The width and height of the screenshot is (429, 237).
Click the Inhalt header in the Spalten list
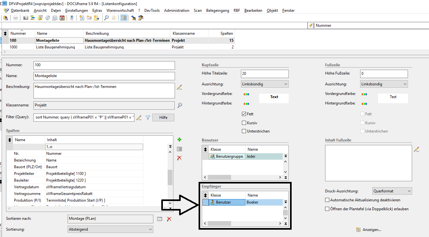pyautogui.click(x=94, y=140)
